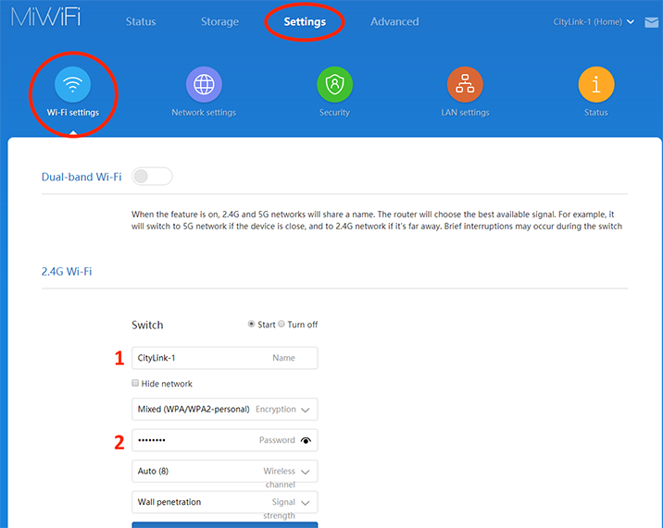Click the Switch label

147,325
